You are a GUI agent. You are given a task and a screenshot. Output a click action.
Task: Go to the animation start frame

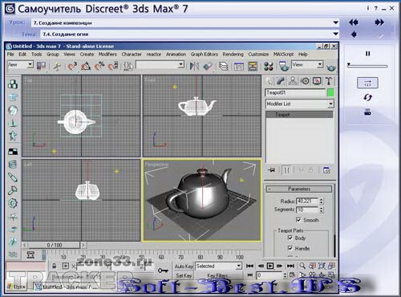point(249,266)
